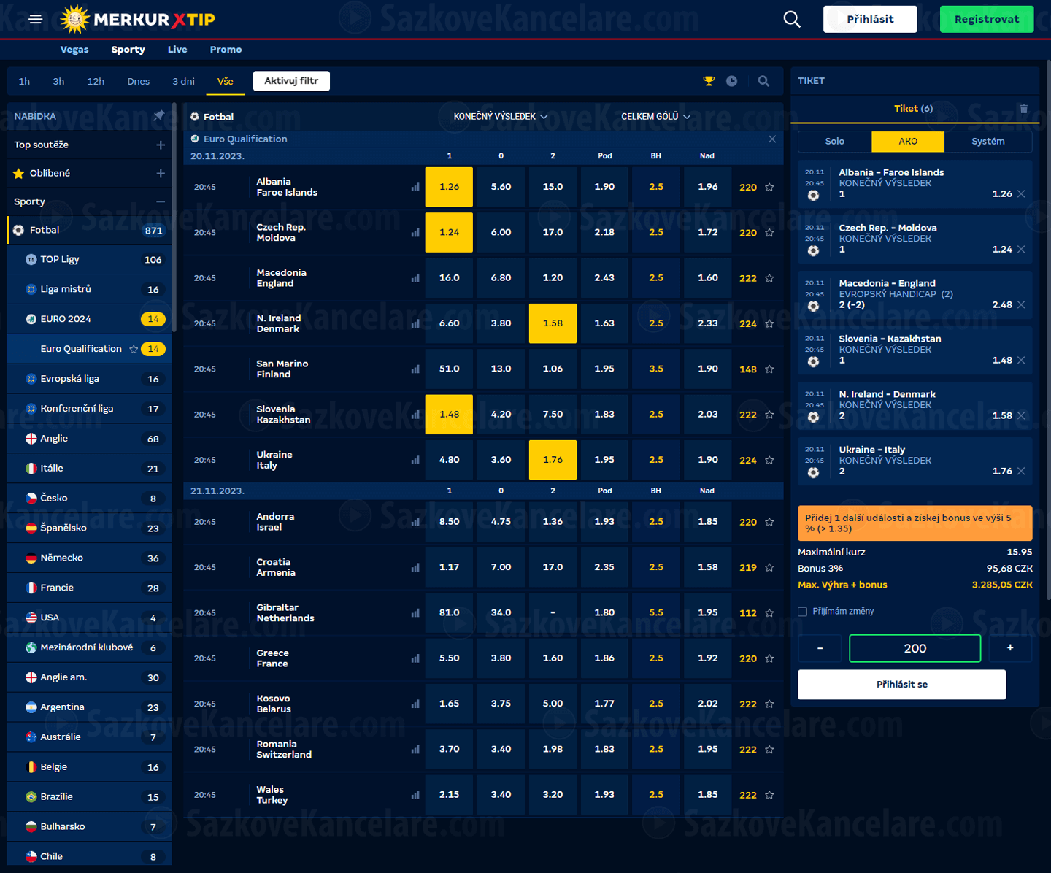1051x873 pixels.
Task: Click the sidebar scrollbar
Action: tap(174, 218)
